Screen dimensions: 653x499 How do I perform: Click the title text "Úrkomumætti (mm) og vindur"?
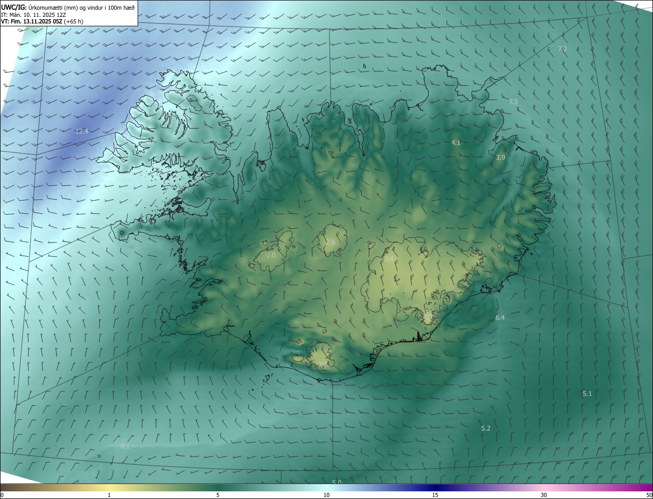[67, 7]
